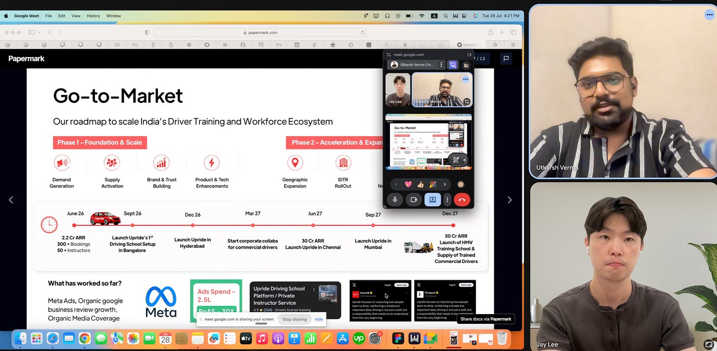The width and height of the screenshot is (717, 351).
Task: Go to previous Papermark slide
Action: pyautogui.click(x=11, y=200)
